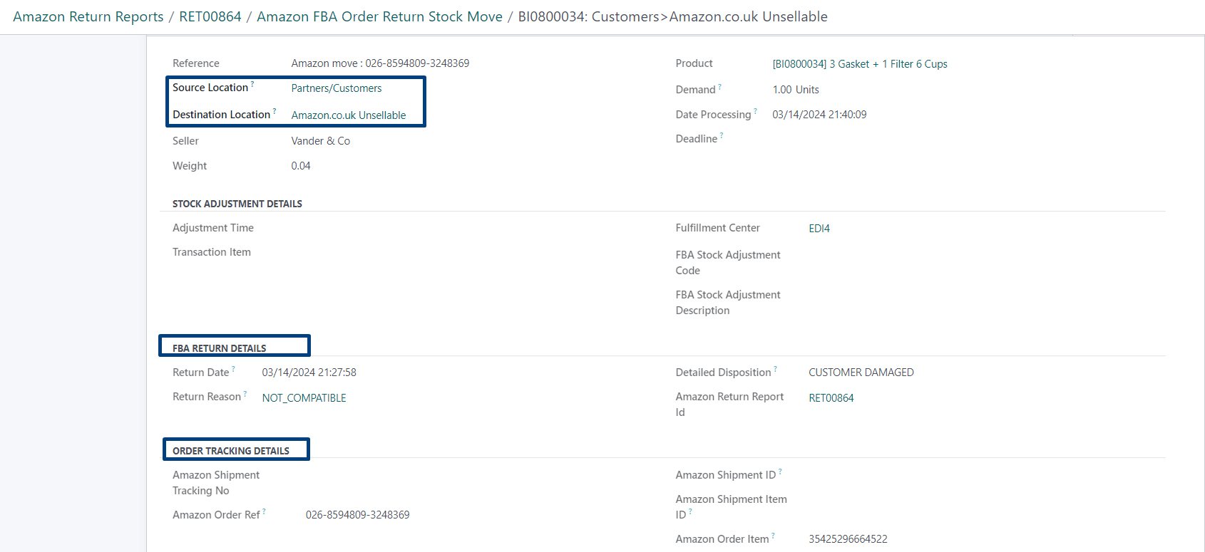Viewport: 1205px width, 552px height.
Task: Click FBA Stock Adjustment Description label
Action: tap(728, 303)
